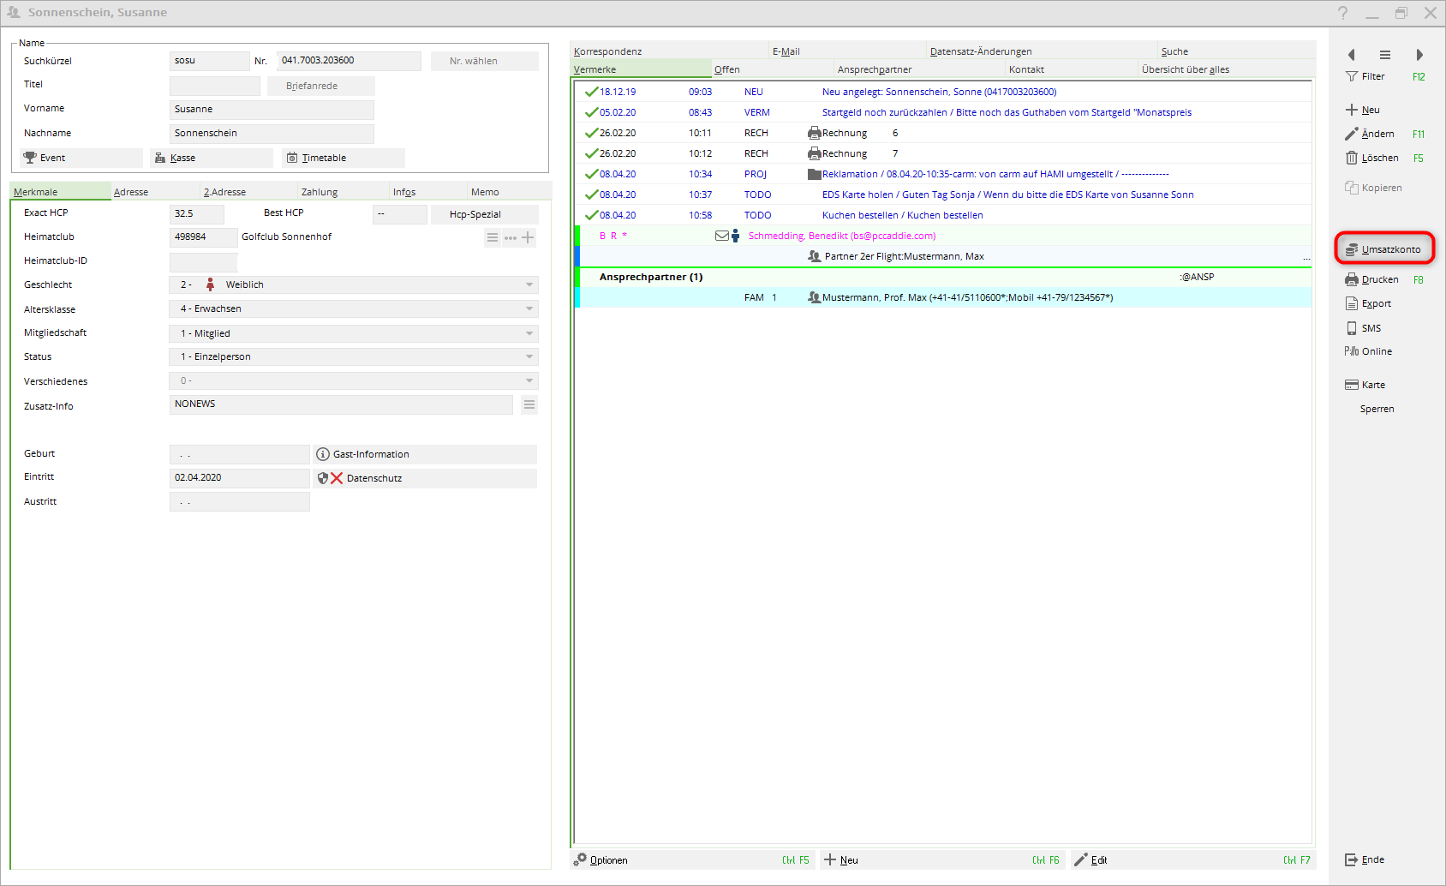Image resolution: width=1446 pixels, height=886 pixels.
Task: Go to next record arrow
Action: coord(1419,55)
